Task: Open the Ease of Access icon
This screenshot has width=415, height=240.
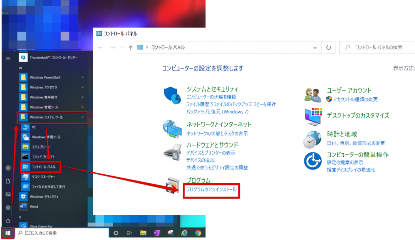Action: click(312, 161)
